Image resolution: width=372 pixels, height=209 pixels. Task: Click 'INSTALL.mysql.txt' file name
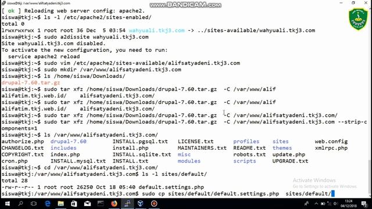pos(78,161)
